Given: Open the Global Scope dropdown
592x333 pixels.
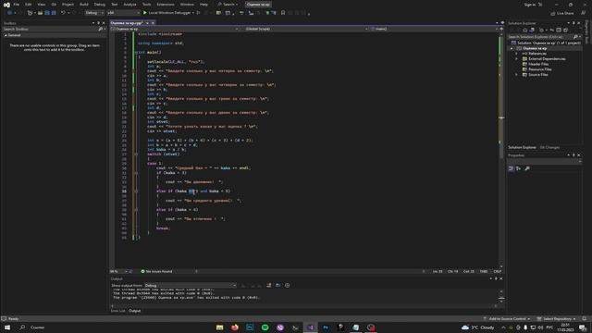Looking at the screenshot, I should (306, 29).
